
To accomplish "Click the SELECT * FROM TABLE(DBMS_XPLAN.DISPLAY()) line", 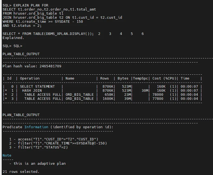I will coord(48,34).
